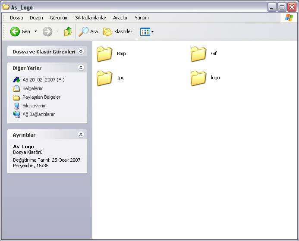This screenshot has height=241, width=299.
Task: Open the AS 20_02_2007 (F:) link
Action: click(x=44, y=80)
